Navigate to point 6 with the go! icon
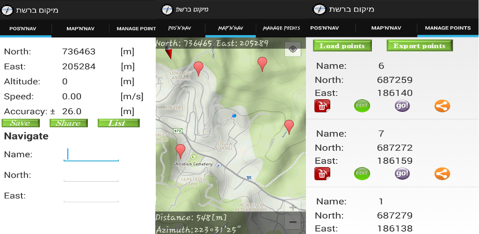 (402, 106)
